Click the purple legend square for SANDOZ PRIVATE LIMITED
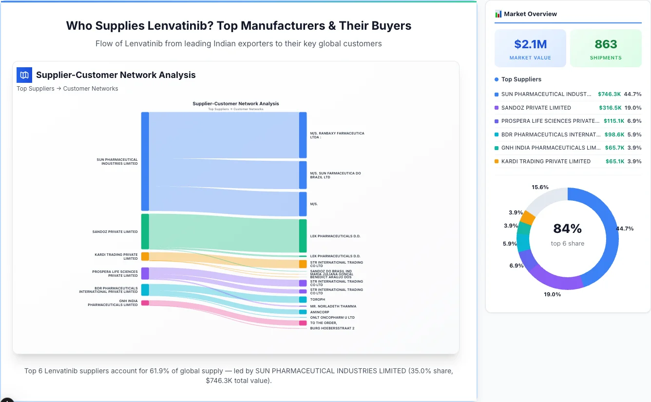The height and width of the screenshot is (402, 651). [497, 108]
